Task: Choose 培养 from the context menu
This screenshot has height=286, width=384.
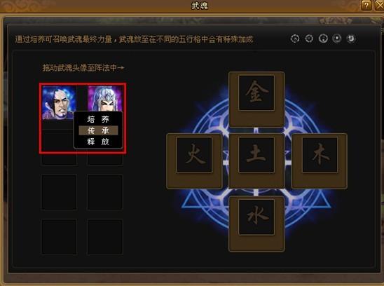Action: tap(98, 119)
